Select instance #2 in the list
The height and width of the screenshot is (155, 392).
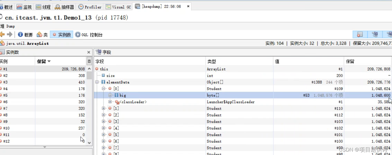pyautogui.click(x=43, y=75)
